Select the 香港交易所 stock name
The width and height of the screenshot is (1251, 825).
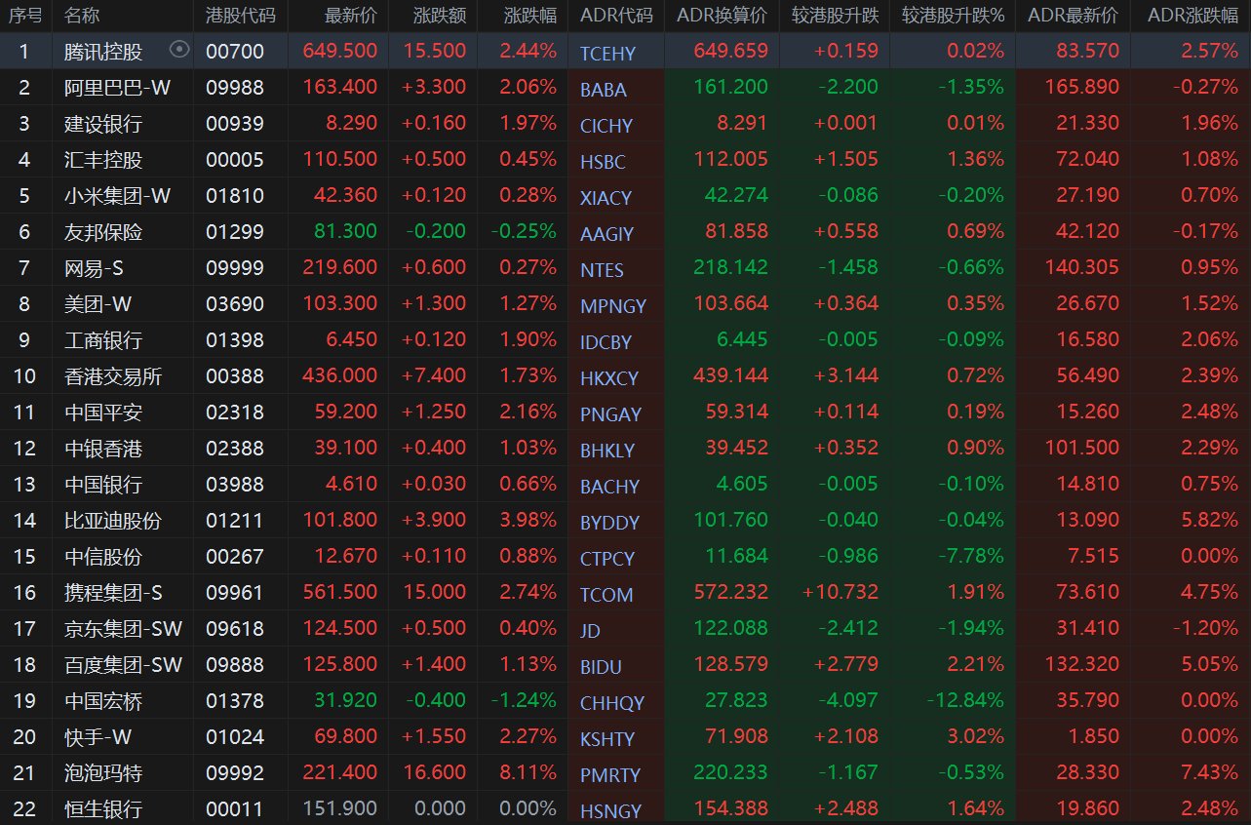coord(113,376)
